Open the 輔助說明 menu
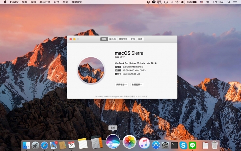241x151 pixels. pos(77,2)
